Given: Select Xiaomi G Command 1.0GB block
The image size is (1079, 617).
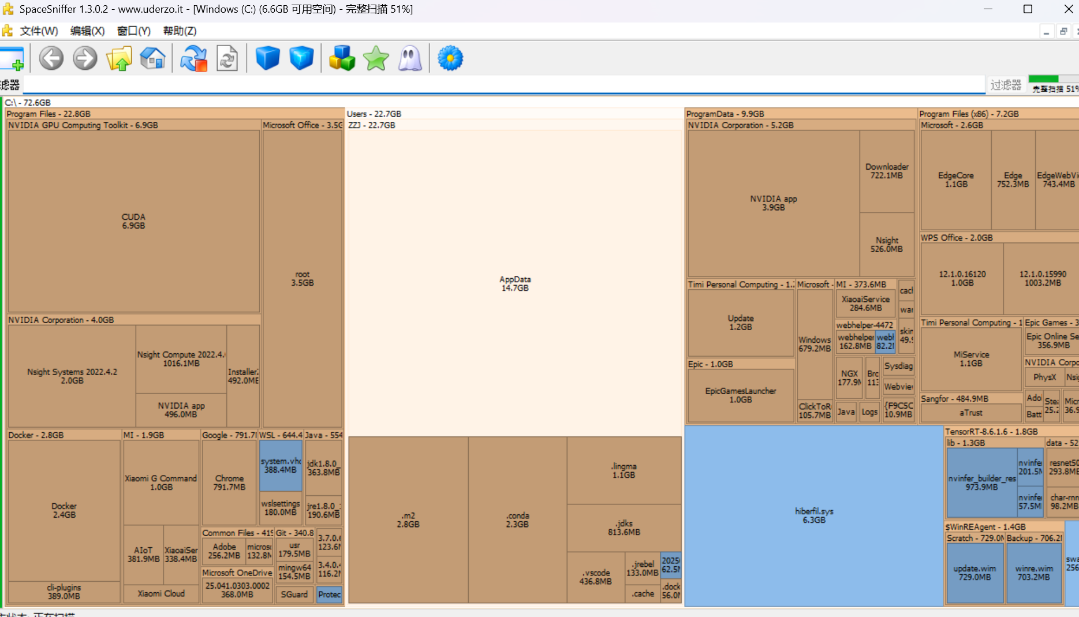Looking at the screenshot, I should (161, 483).
